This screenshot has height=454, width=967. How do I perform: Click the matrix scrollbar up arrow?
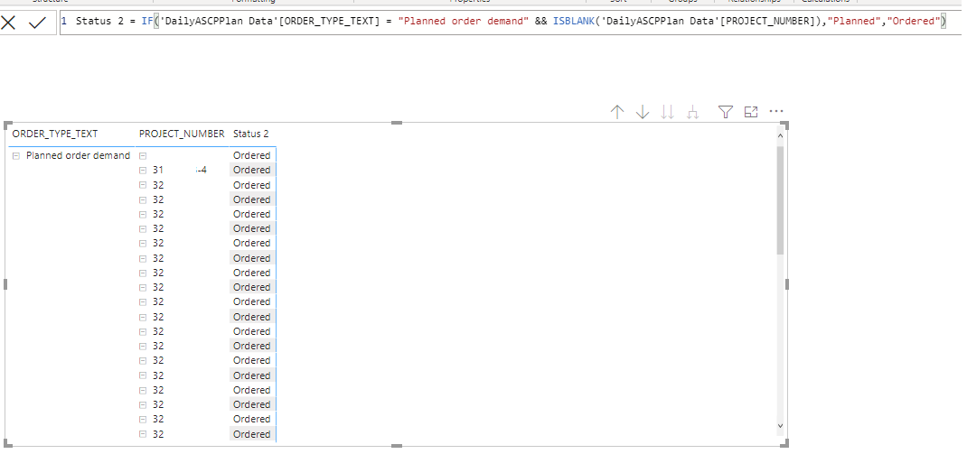click(x=780, y=134)
